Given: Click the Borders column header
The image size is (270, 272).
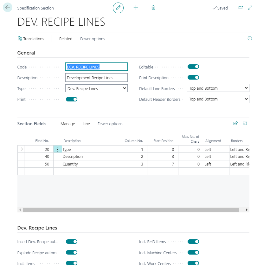Looking at the screenshot, I should (x=237, y=141).
